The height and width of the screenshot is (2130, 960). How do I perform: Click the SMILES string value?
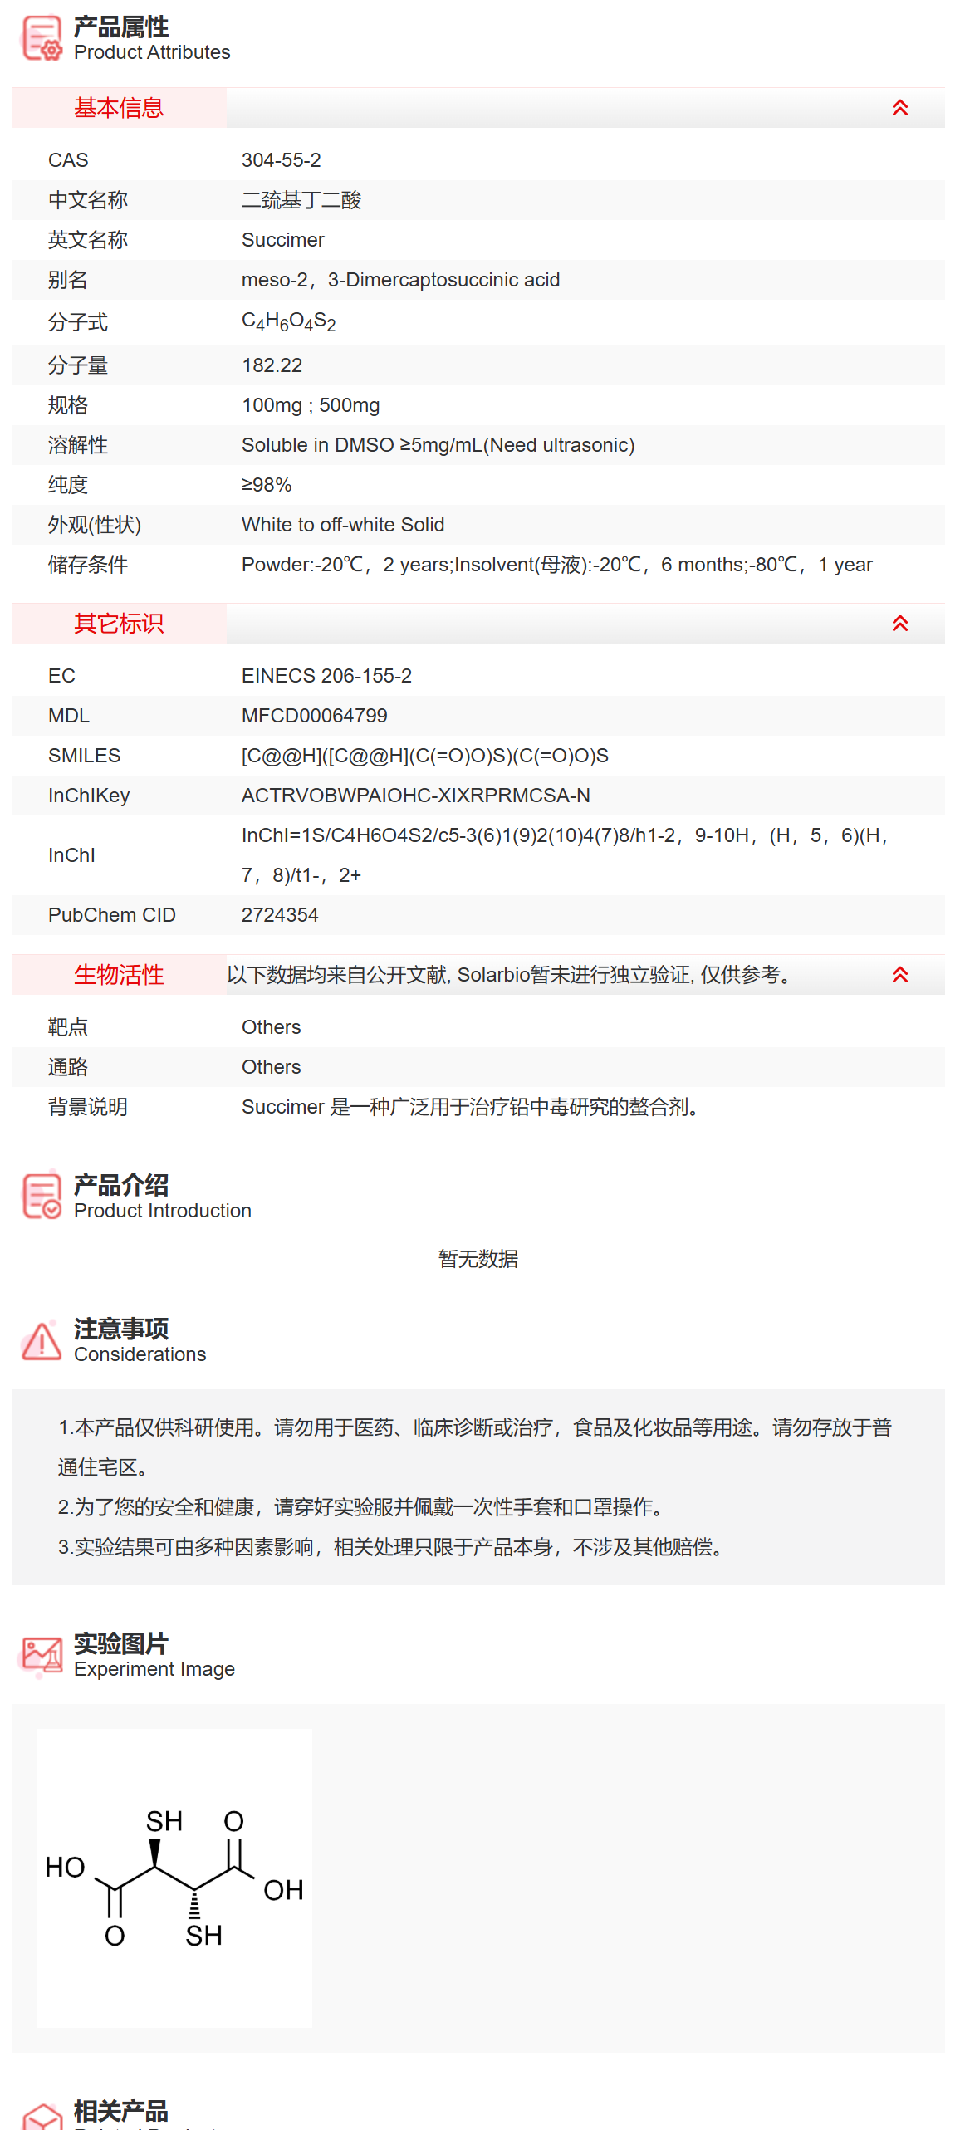pos(425,756)
